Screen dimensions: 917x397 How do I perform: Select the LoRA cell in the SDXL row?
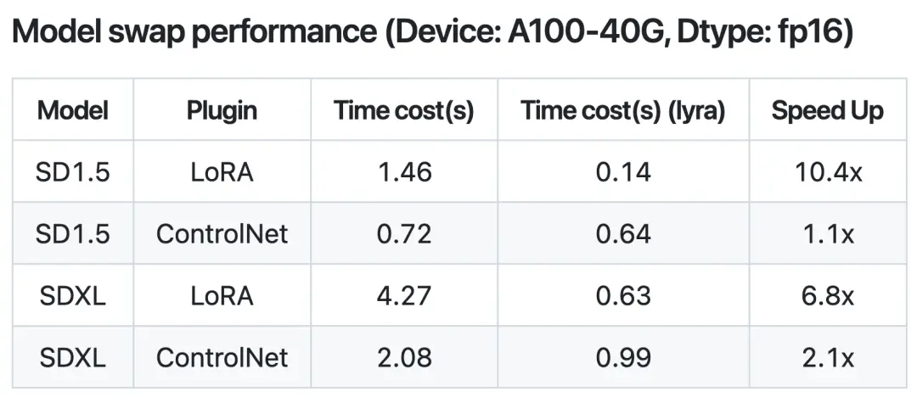tap(222, 295)
